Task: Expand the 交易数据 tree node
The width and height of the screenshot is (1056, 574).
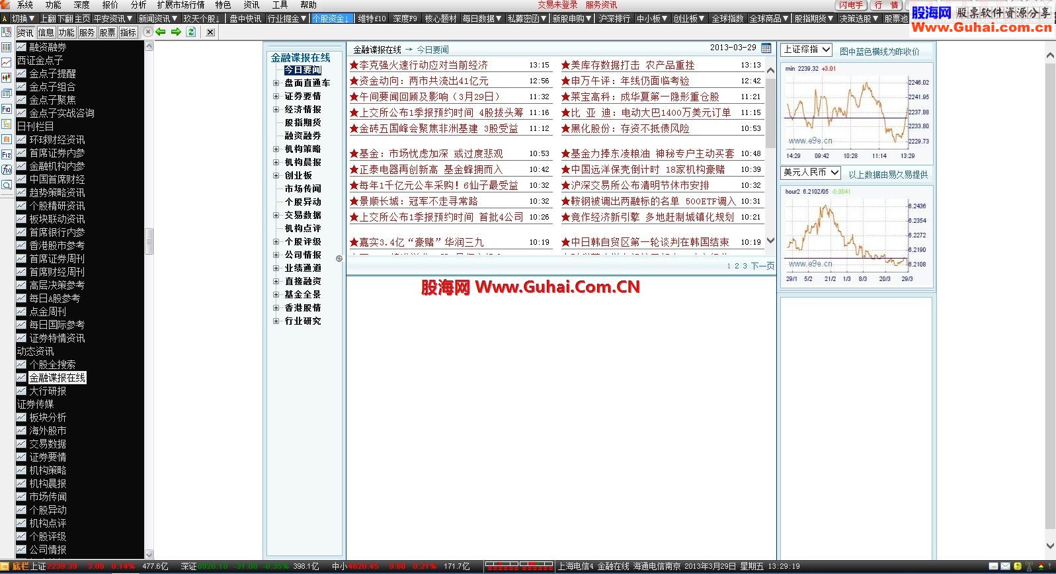Action: pyautogui.click(x=276, y=216)
